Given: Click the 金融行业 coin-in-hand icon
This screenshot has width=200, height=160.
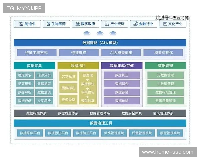Looking at the screenshot, I should [136, 24].
